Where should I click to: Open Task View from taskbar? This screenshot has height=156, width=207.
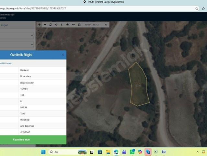(91, 152)
